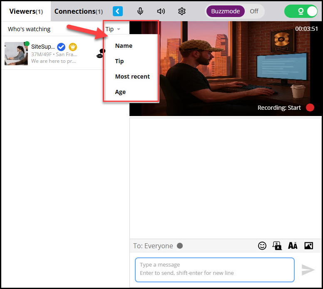The width and height of the screenshot is (323, 289).
Task: Click the gold crown badge icon
Action: tap(73, 47)
